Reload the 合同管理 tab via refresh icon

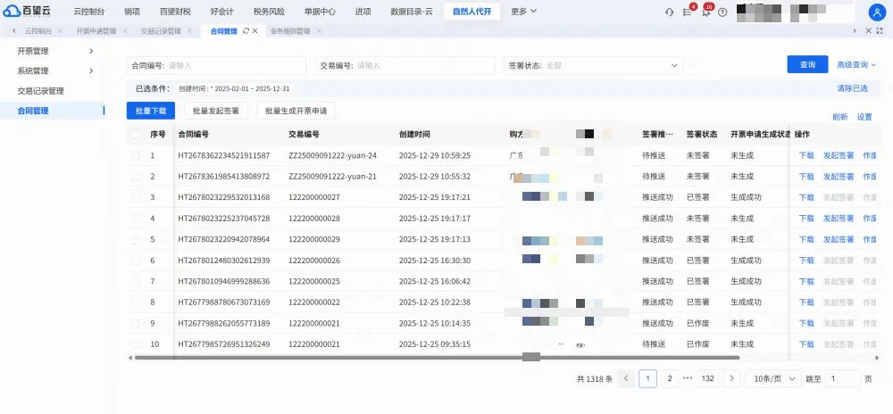246,30
